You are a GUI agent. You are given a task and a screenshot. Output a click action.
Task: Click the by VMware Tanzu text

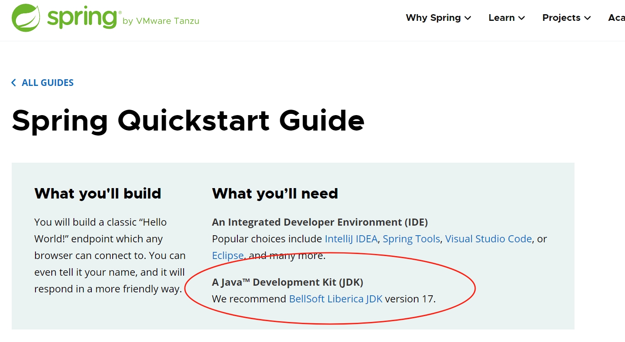[162, 21]
